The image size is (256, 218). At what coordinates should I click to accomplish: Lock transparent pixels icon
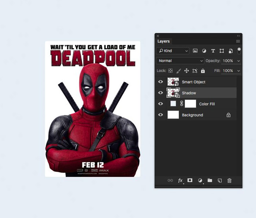pyautogui.click(x=170, y=71)
